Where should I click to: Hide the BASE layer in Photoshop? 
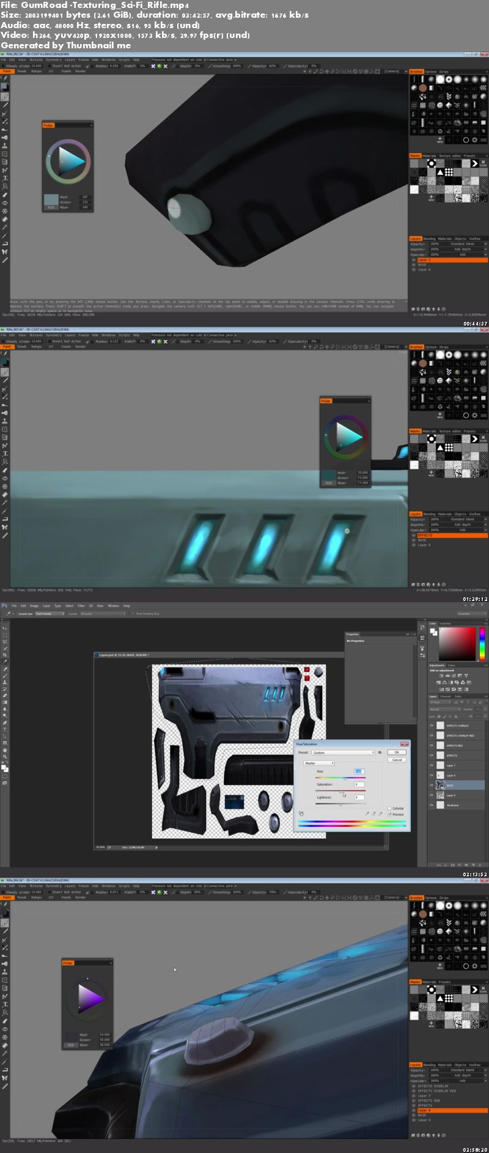click(x=432, y=785)
